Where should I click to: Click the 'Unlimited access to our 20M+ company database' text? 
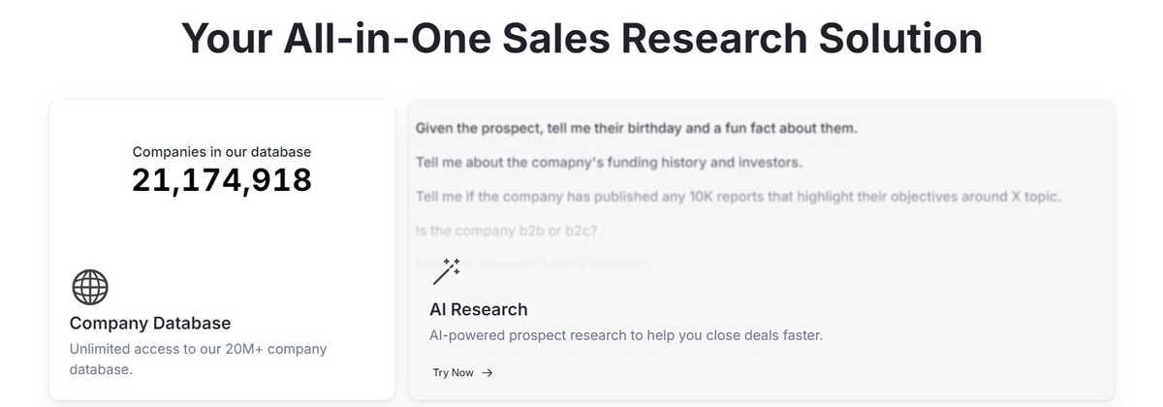[x=199, y=359]
